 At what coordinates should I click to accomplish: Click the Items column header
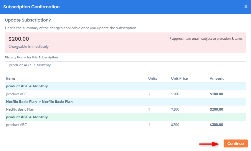tap(11, 78)
